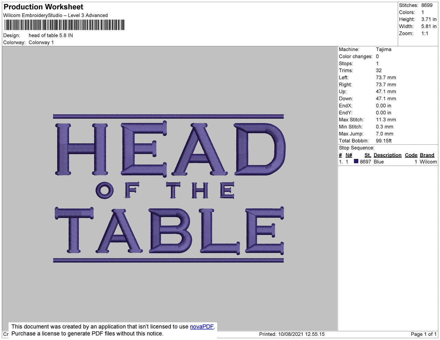
Task: Click the 'Production Worksheet' heading
Action: click(43, 7)
